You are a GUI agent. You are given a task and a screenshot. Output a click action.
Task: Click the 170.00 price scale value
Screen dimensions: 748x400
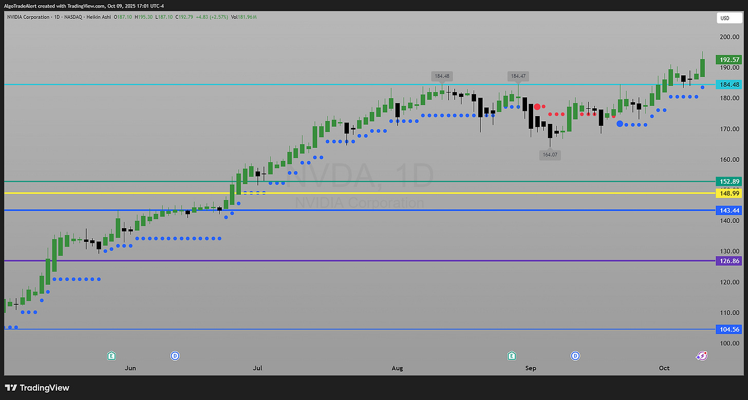click(x=730, y=129)
